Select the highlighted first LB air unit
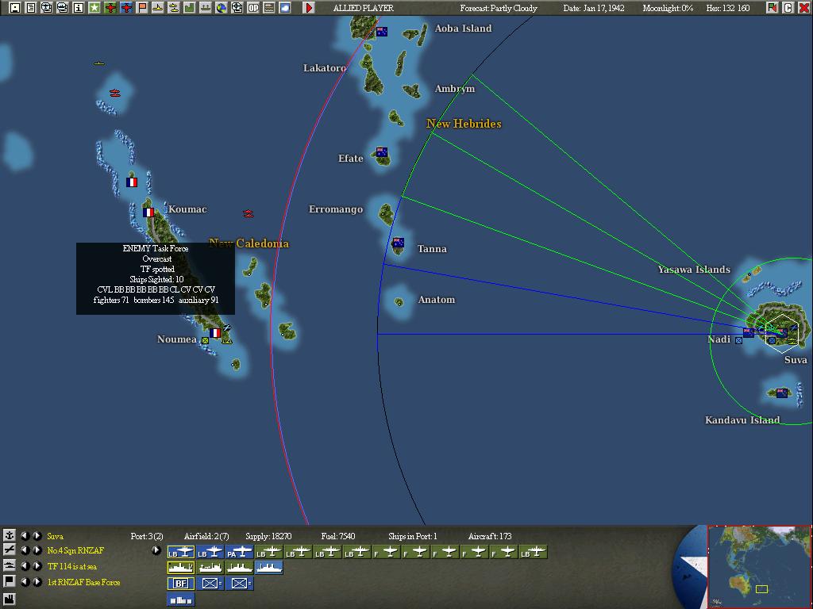The image size is (813, 609). (181, 552)
